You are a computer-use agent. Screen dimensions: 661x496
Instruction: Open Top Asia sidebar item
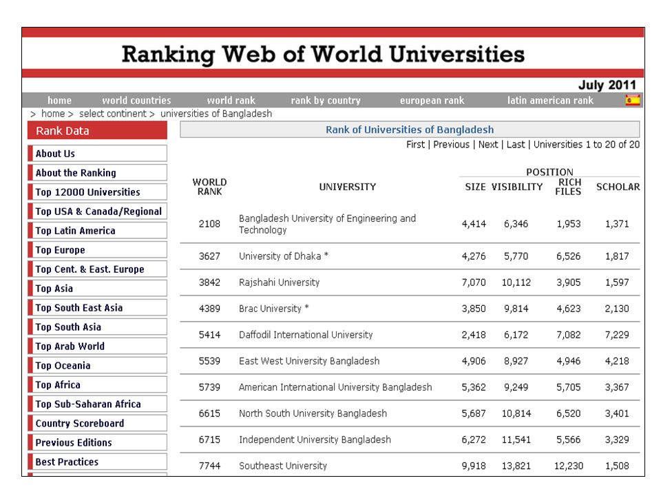tap(97, 289)
